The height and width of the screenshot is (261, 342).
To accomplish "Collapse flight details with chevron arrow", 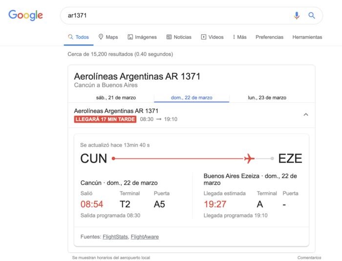I will 306,114.
